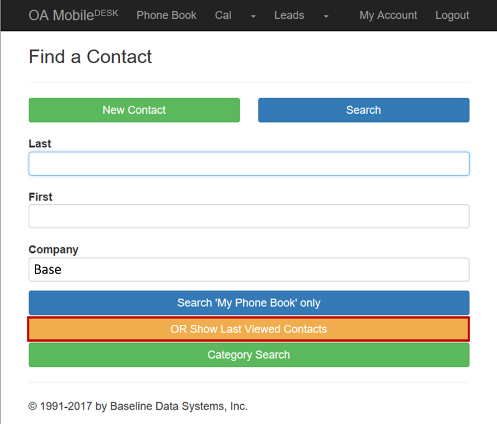Expand the Leads dropdown arrow
This screenshot has height=424, width=497.
pyautogui.click(x=326, y=16)
